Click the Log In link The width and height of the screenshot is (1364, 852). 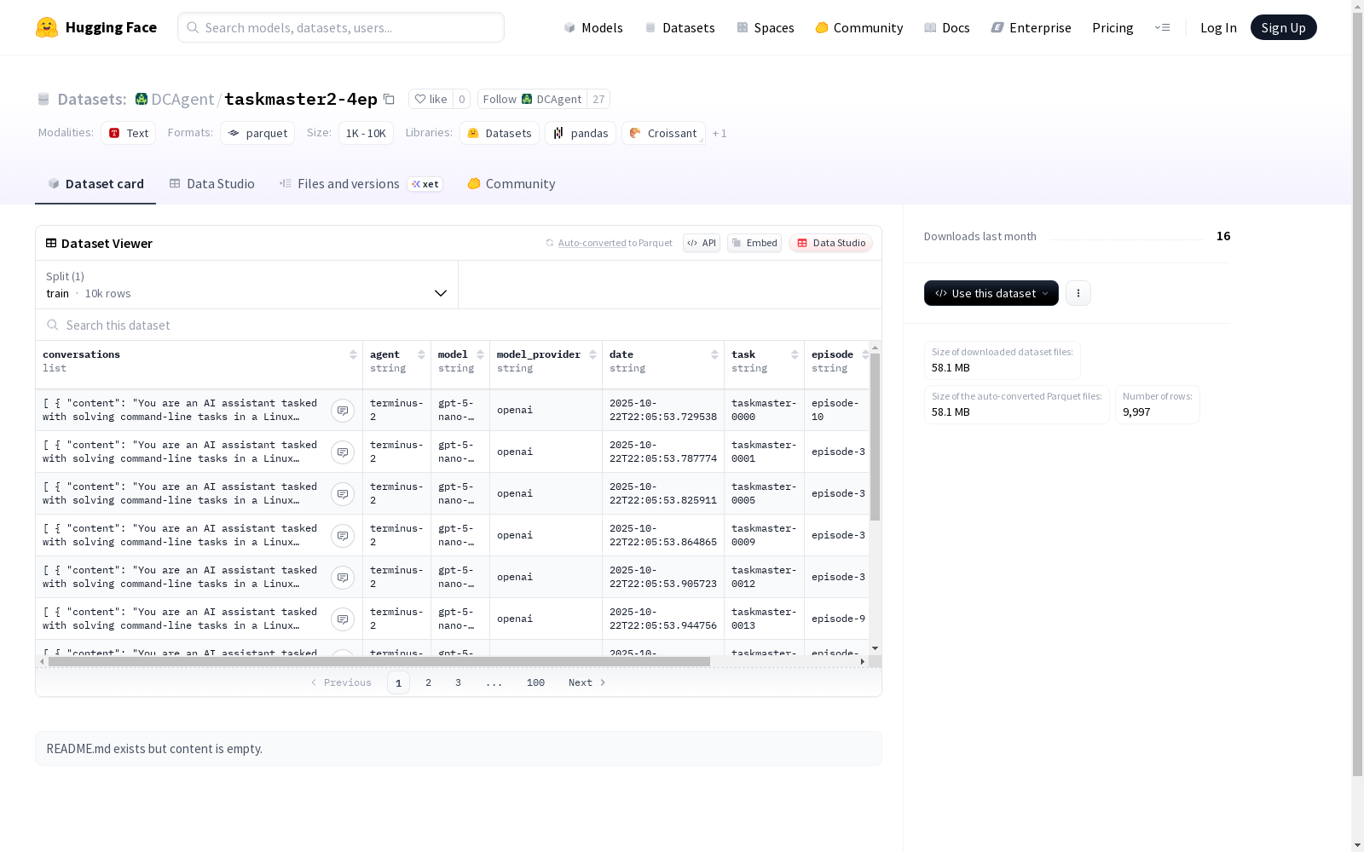1218,27
